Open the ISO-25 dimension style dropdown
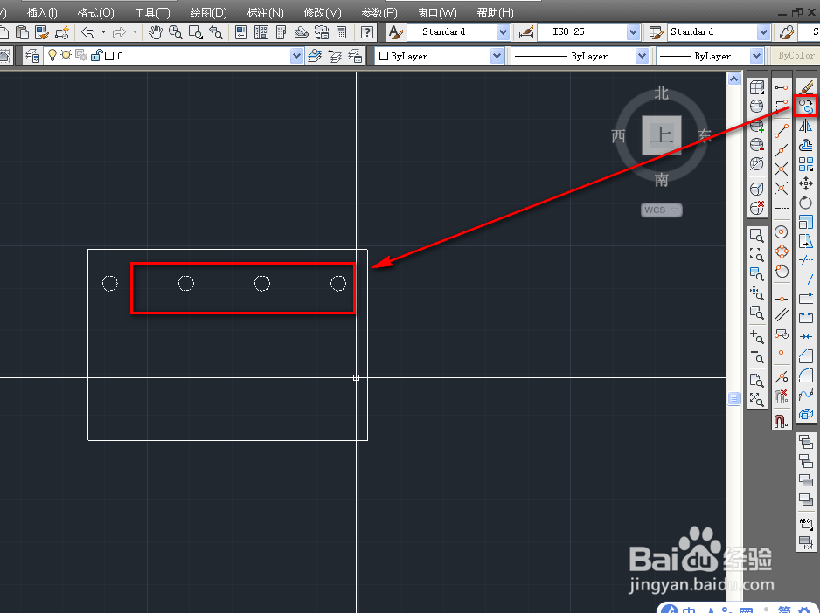Screen dimensions: 820x613 pyautogui.click(x=633, y=32)
